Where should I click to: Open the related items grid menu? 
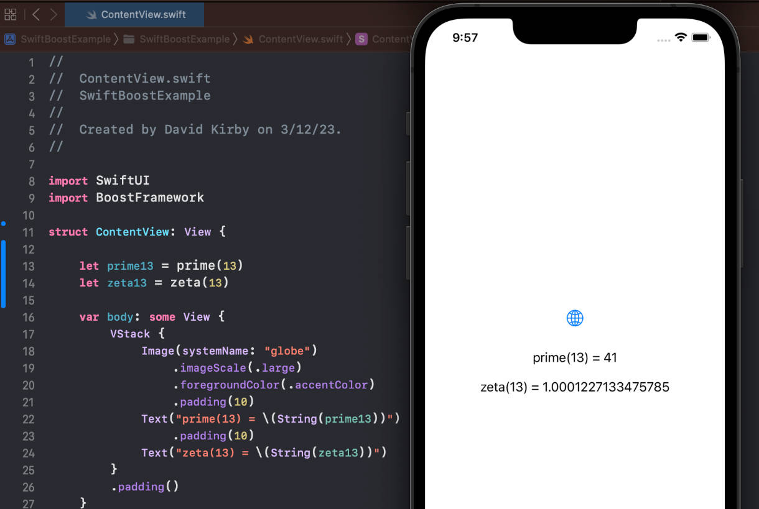click(x=11, y=14)
